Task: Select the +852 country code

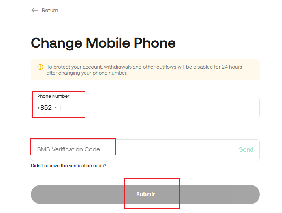Action: 45,107
